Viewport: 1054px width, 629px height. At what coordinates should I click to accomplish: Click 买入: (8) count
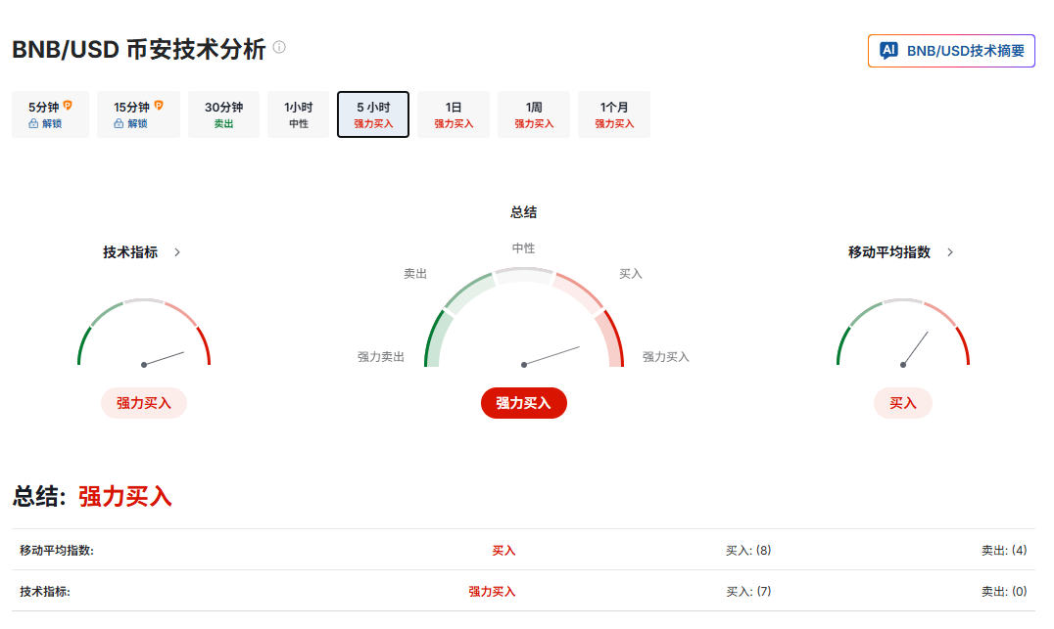[748, 551]
